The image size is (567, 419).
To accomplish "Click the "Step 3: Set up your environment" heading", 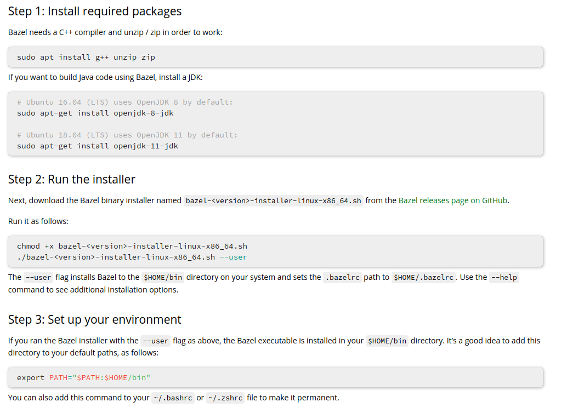I will point(95,320).
